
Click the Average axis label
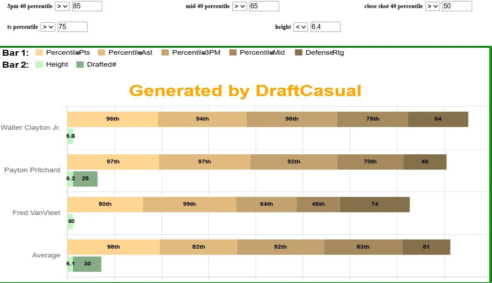pyautogui.click(x=46, y=255)
